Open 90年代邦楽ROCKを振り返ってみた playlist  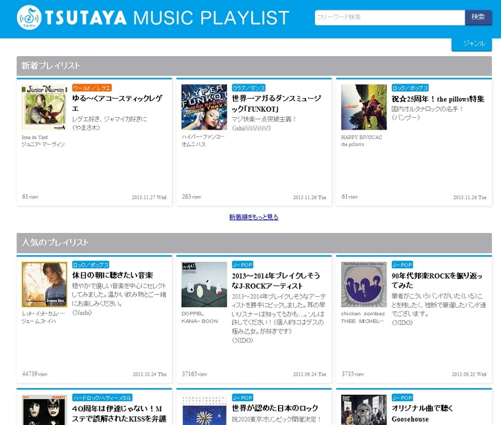(436, 280)
